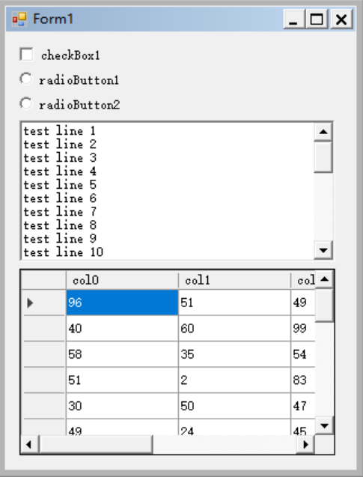Click the Form1 window icon

19,19
